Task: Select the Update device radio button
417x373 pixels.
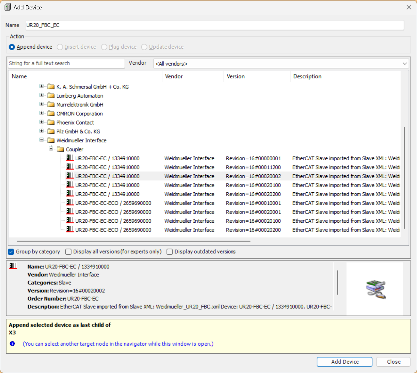Action: [x=144, y=47]
